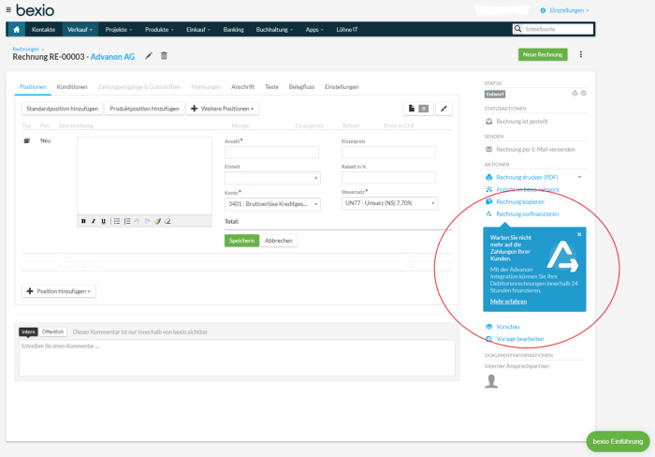
Task: Toggle bold formatting in description editor
Action: click(83, 221)
